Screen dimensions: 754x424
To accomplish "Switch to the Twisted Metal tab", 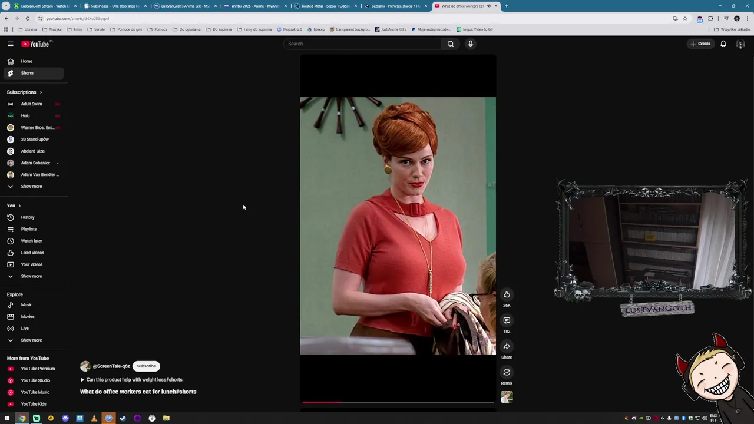I will [325, 6].
